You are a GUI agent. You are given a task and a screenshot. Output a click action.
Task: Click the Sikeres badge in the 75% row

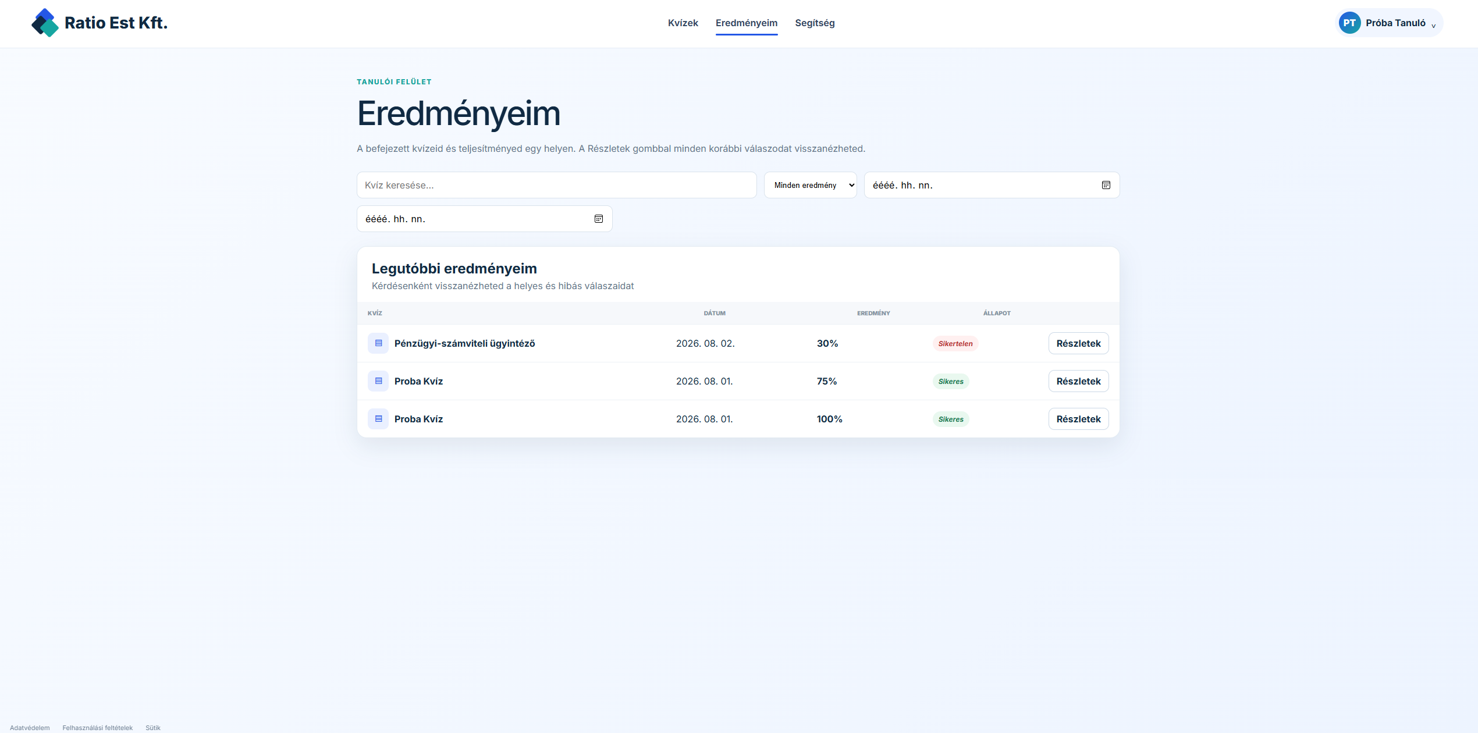coord(950,381)
